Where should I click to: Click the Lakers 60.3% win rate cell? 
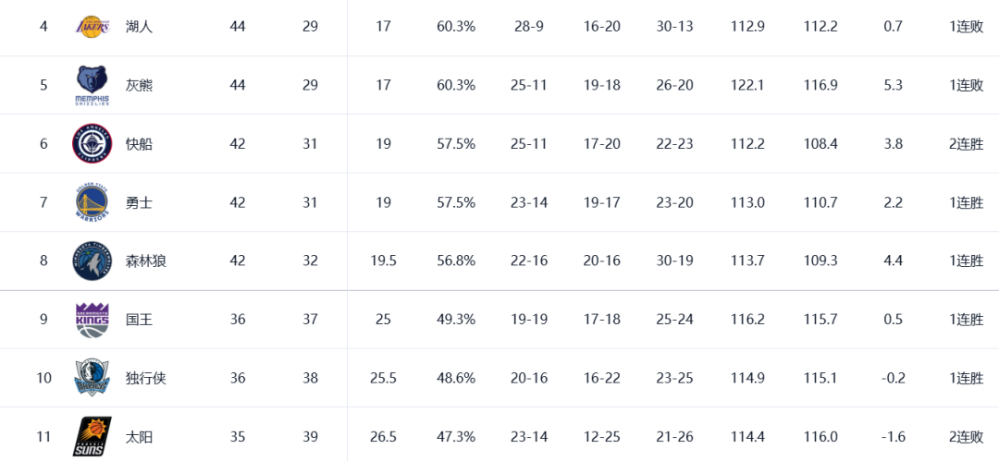[x=456, y=27]
